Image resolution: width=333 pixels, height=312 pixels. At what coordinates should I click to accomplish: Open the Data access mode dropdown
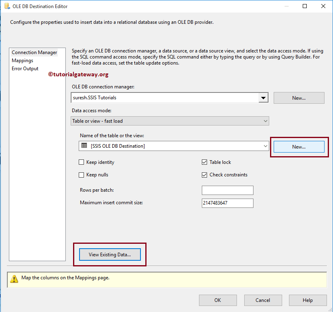266,121
